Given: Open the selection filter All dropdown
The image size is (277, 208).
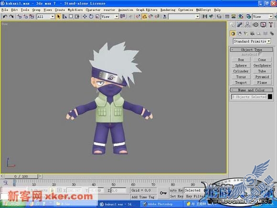Looking at the screenshot, I should 45,17.
